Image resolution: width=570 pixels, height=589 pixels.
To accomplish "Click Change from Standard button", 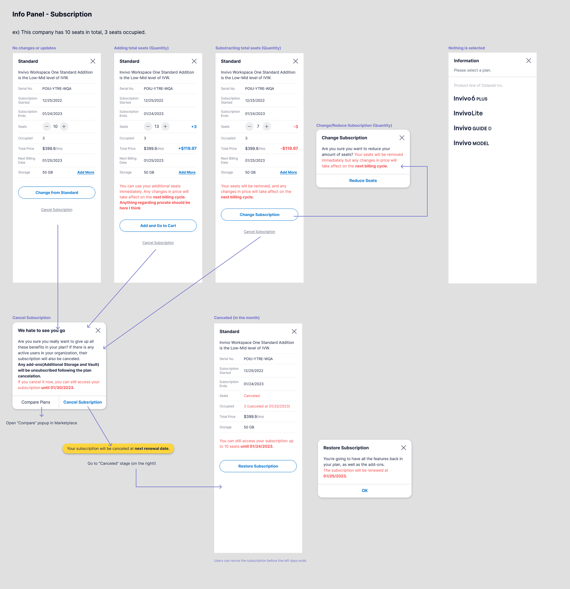I will [x=57, y=193].
